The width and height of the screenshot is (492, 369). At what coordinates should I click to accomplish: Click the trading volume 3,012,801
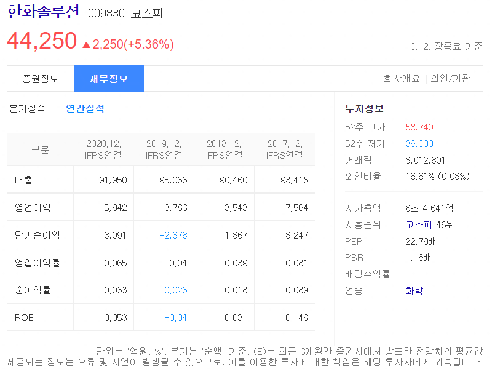425,161
